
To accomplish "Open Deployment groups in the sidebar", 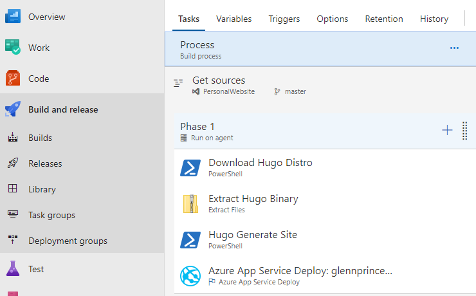I will (x=68, y=241).
